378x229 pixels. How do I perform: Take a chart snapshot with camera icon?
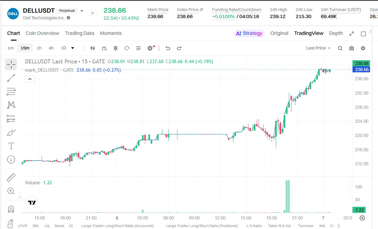click(352, 48)
